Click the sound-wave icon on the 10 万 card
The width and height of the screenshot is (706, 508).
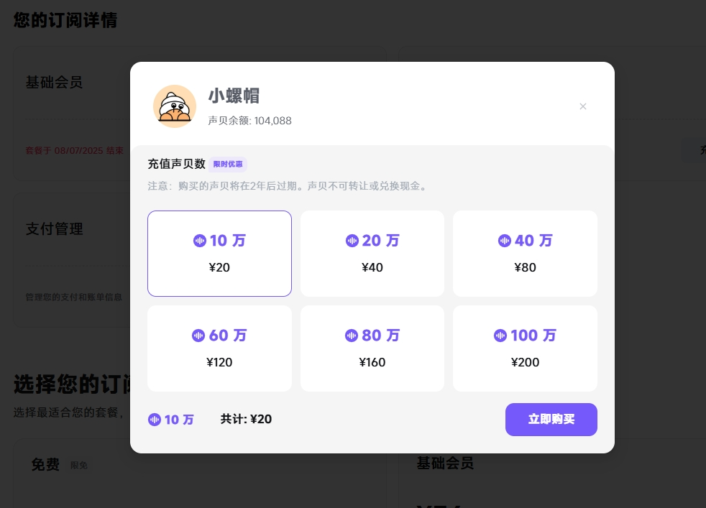[199, 241]
